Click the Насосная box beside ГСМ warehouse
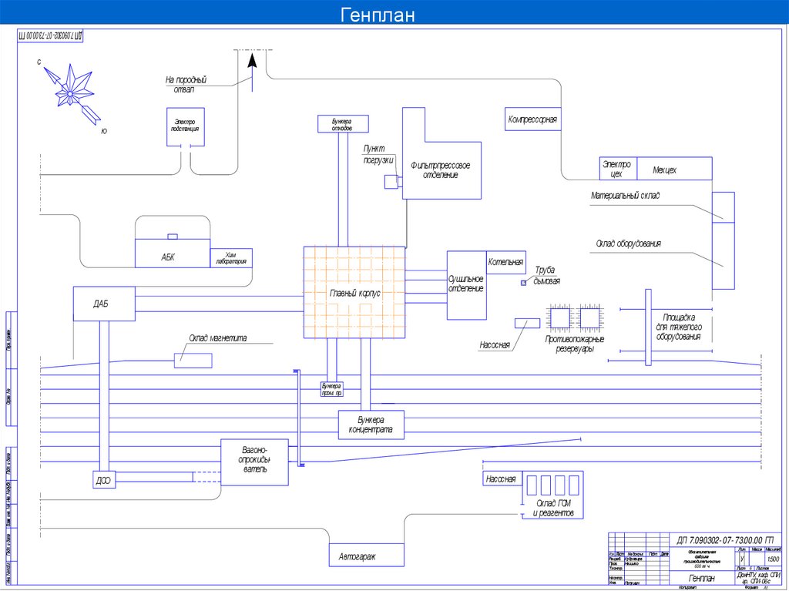 pos(502,479)
